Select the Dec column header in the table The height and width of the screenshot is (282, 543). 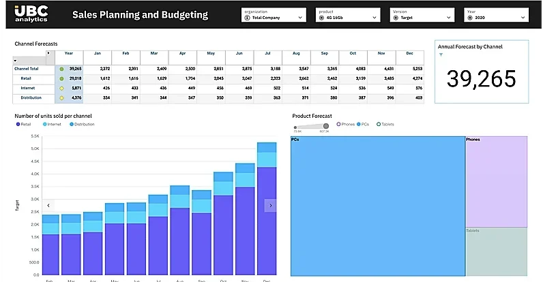pyautogui.click(x=409, y=53)
